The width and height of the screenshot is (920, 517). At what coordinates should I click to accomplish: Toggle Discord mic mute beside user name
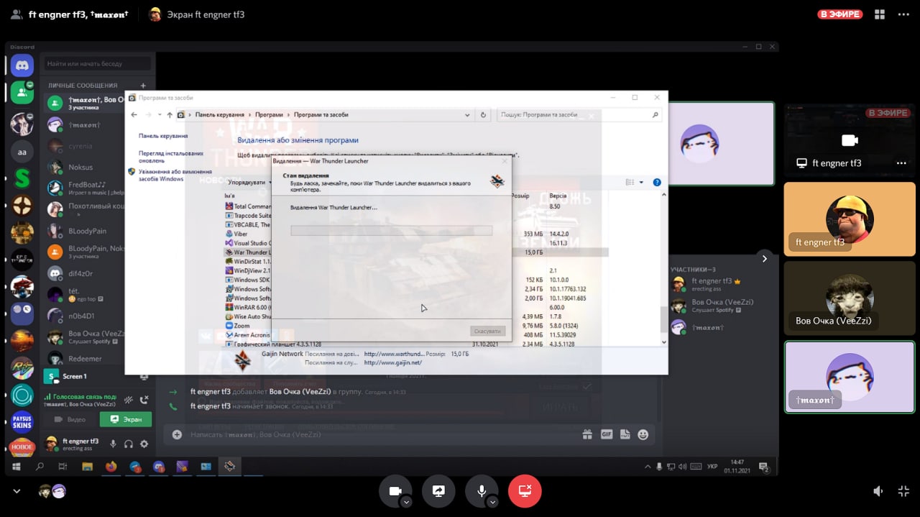coord(113,444)
